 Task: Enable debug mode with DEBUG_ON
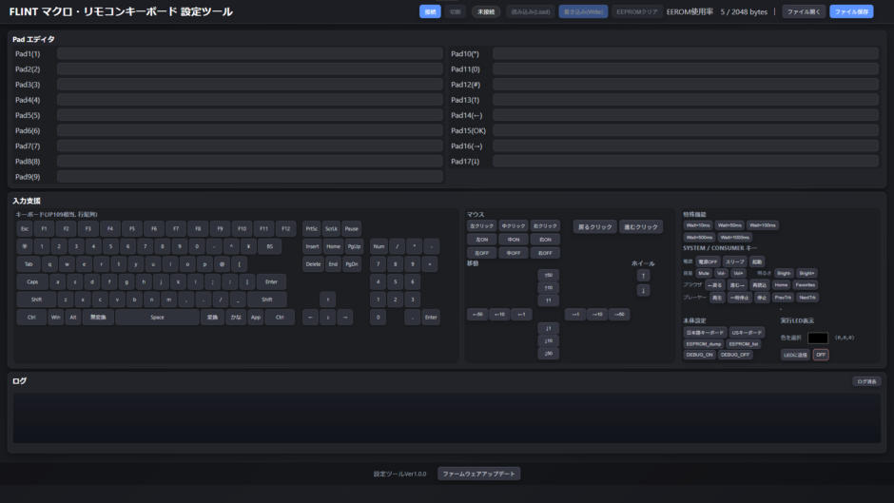point(699,355)
